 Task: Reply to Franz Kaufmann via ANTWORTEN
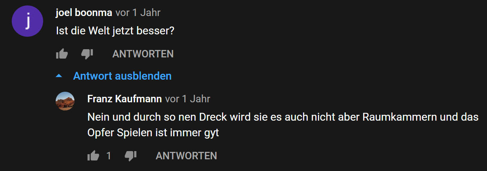tap(186, 156)
